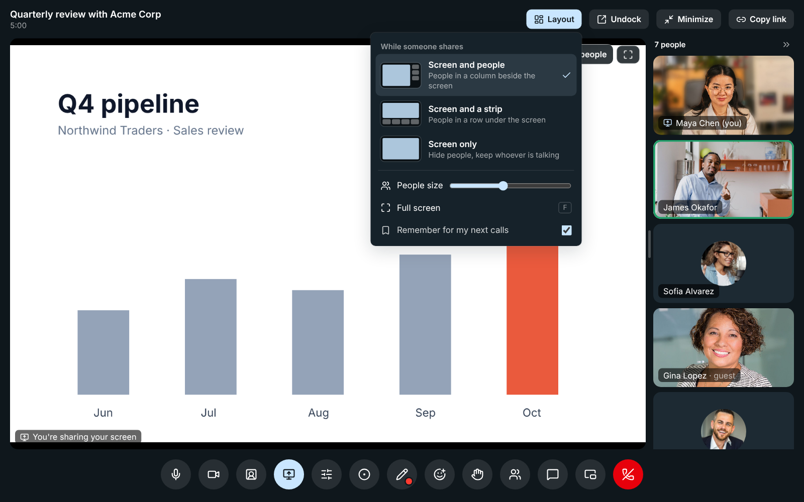
Task: Toggle Remember for my next calls checkbox
Action: tap(566, 230)
